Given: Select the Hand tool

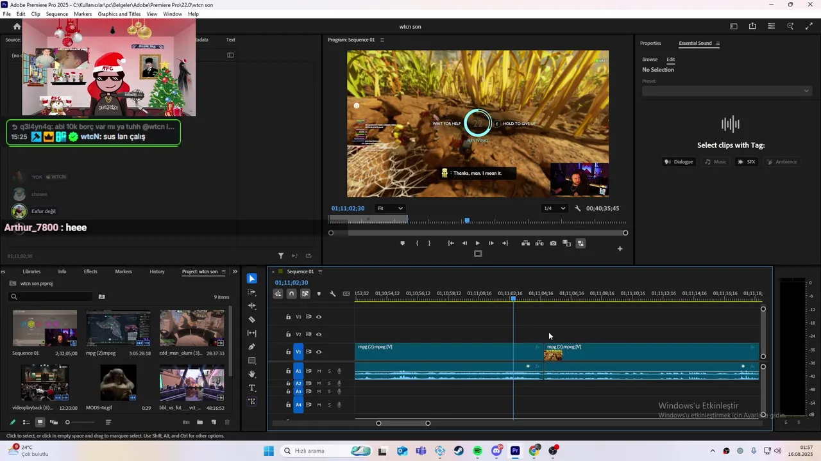Looking at the screenshot, I should pos(251,374).
